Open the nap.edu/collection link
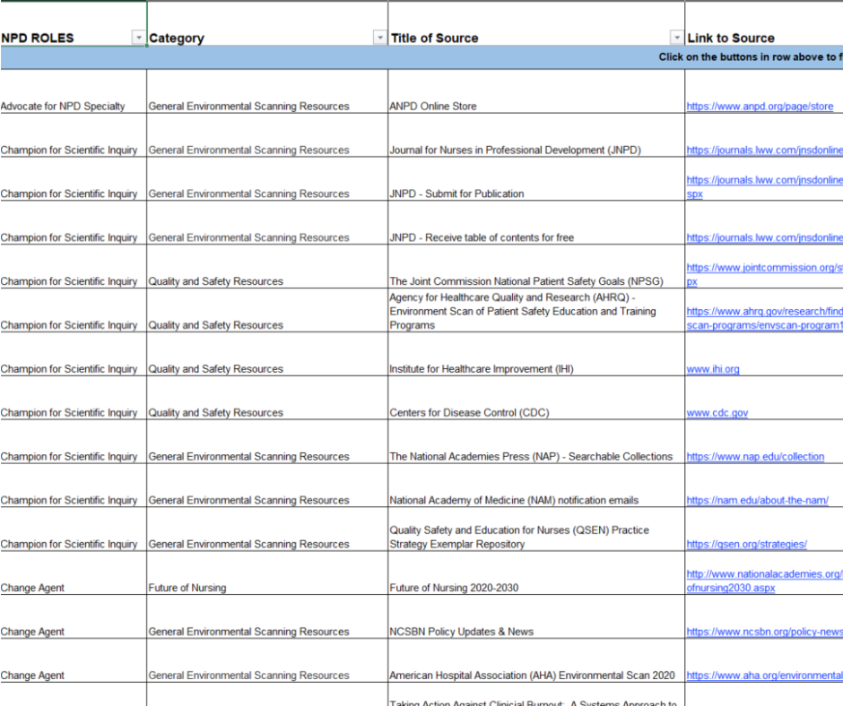This screenshot has height=706, width=843. click(x=755, y=457)
